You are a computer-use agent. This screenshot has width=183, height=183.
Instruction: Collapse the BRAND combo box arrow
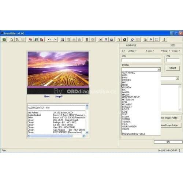[x=159, y=69]
